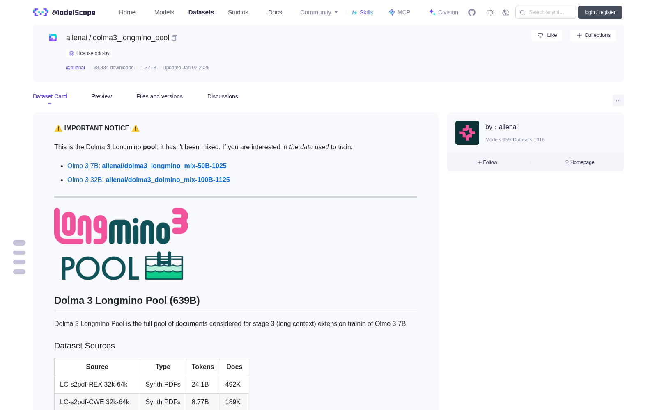Viewport: 657px width, 410px height.
Task: Open the Studios menu item
Action: [x=238, y=12]
